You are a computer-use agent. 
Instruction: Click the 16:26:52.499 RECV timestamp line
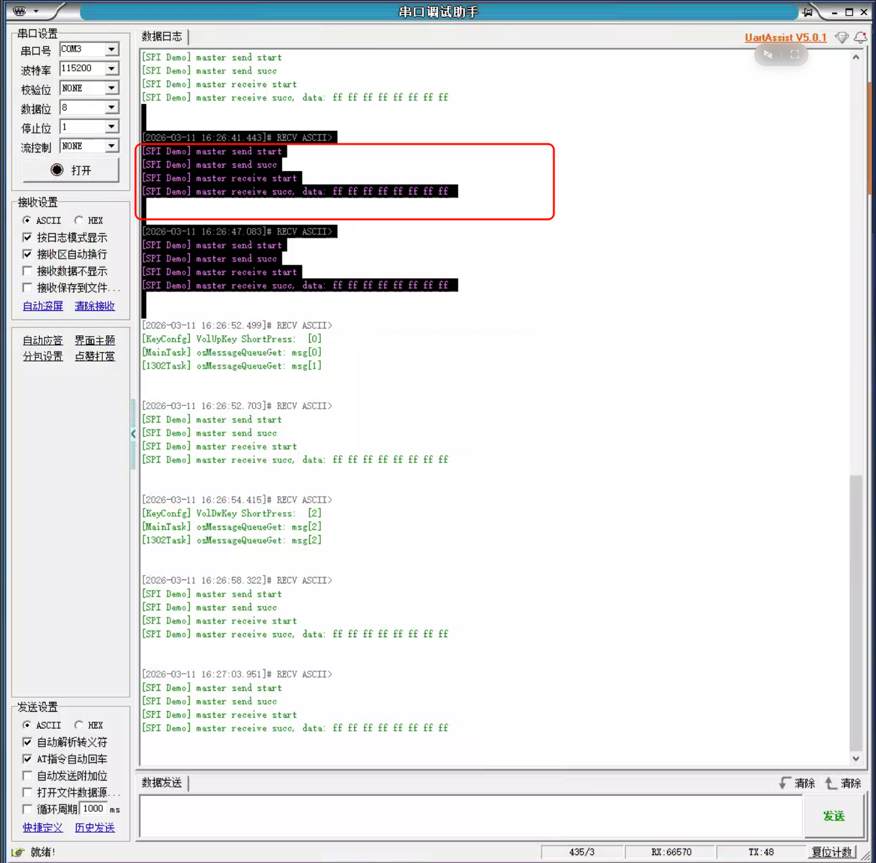pyautogui.click(x=237, y=325)
